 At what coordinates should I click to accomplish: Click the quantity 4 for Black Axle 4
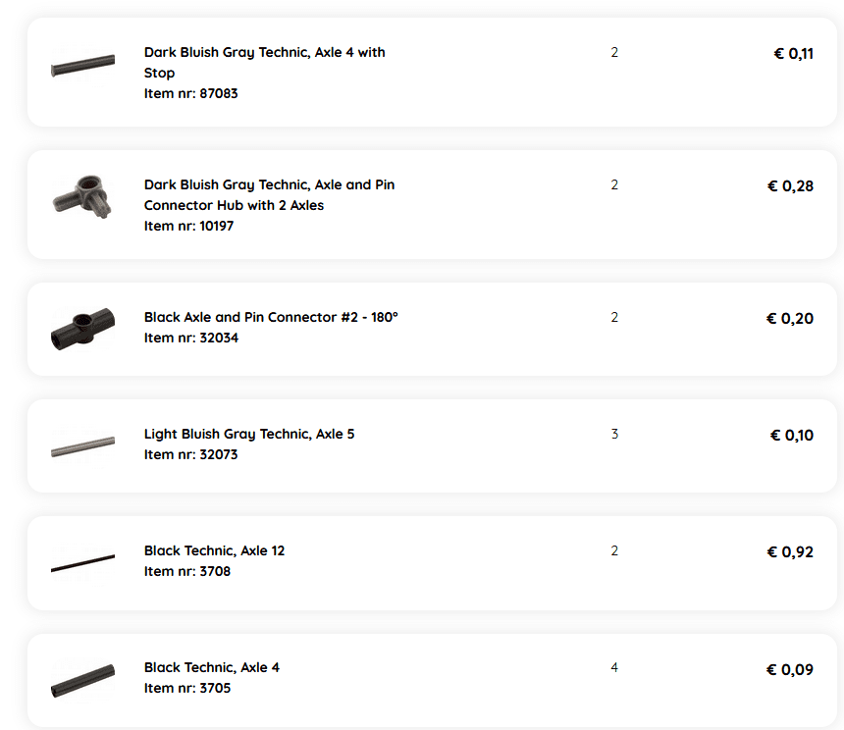[614, 667]
